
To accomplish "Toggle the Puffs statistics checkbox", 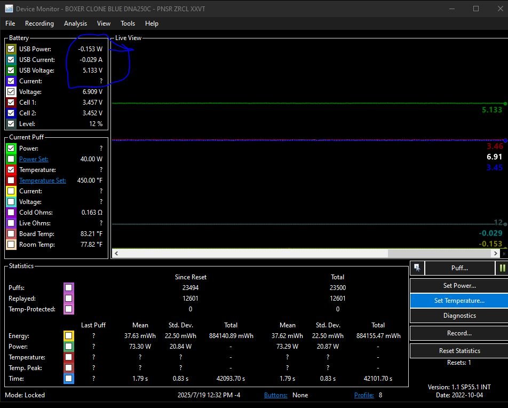I will coord(68,288).
